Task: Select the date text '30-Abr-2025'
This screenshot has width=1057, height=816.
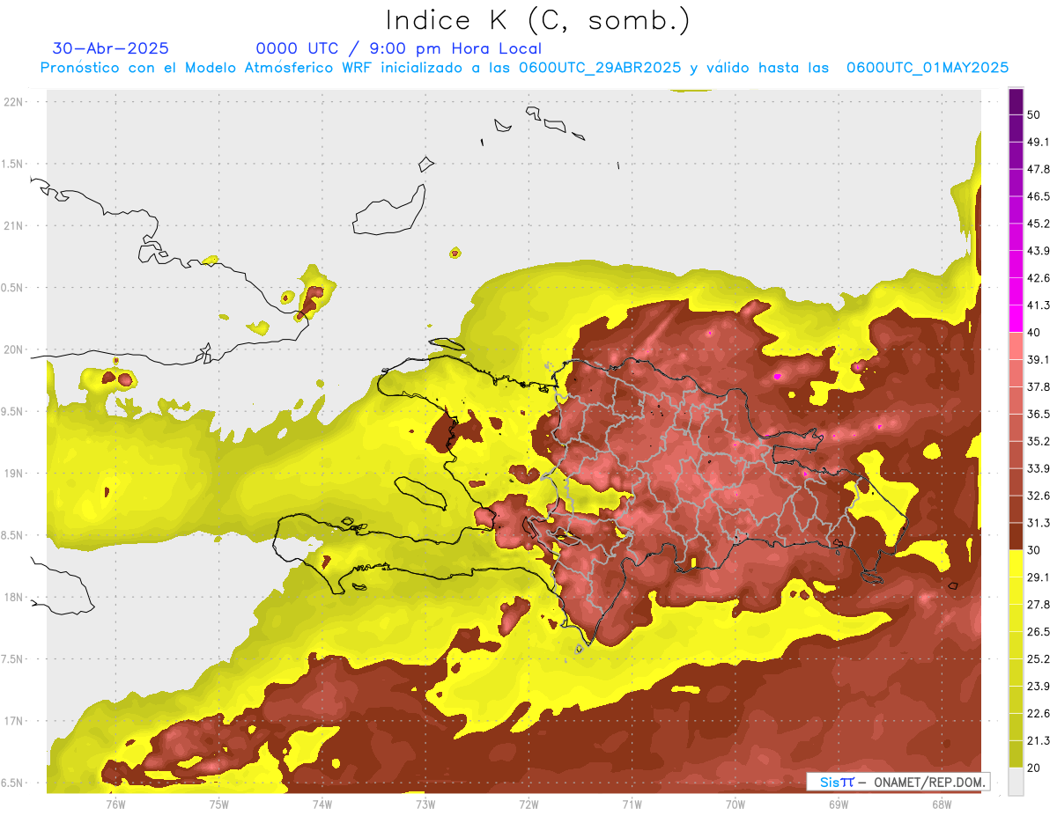Action: coord(111,48)
